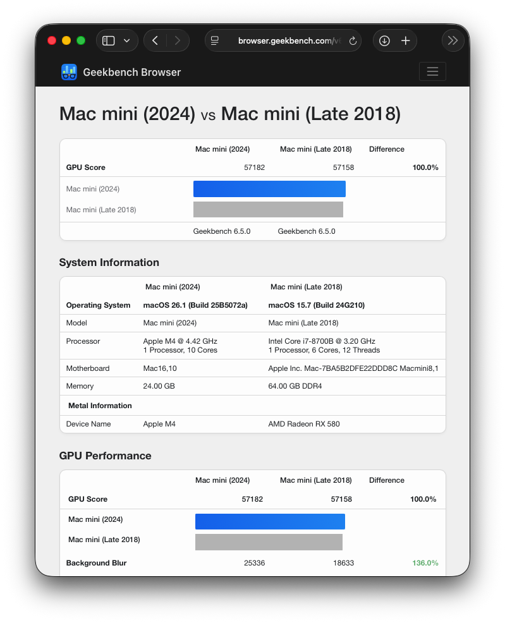The height and width of the screenshot is (623, 505).
Task: Click gray Late 2018 bar in GPU Performance
Action: (269, 542)
